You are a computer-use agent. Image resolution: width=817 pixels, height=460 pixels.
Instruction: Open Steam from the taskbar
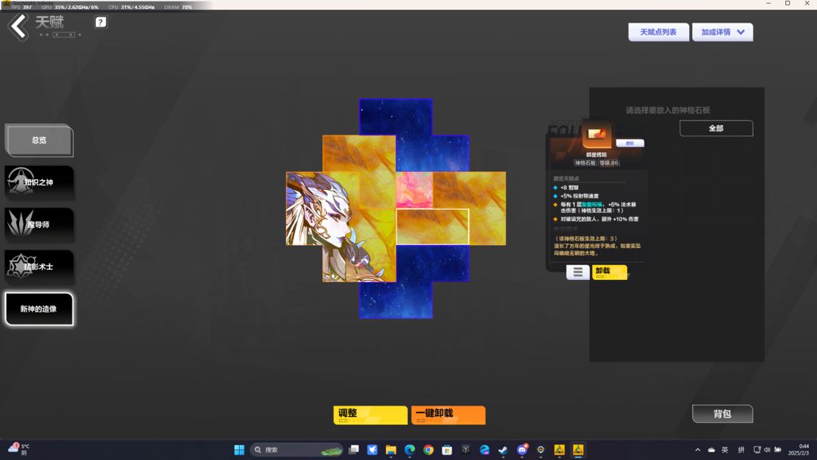coord(503,449)
